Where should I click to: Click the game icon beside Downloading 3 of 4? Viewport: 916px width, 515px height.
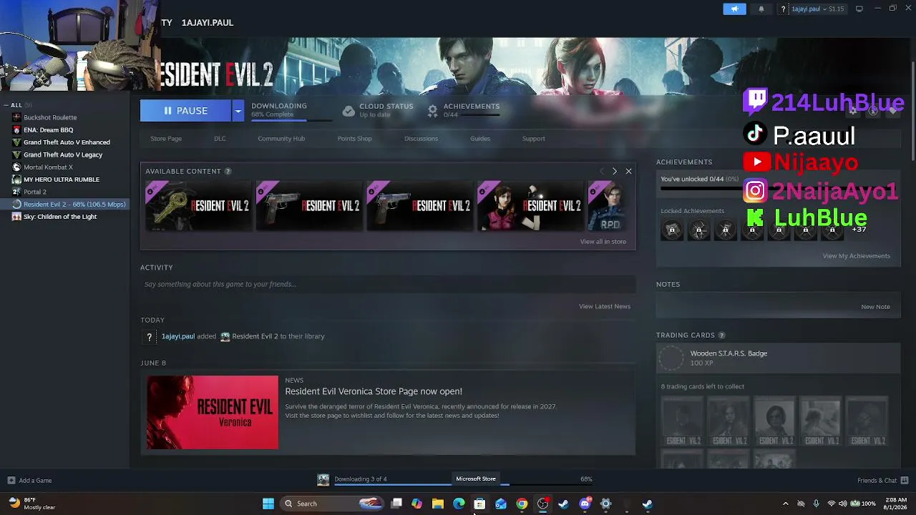(323, 479)
